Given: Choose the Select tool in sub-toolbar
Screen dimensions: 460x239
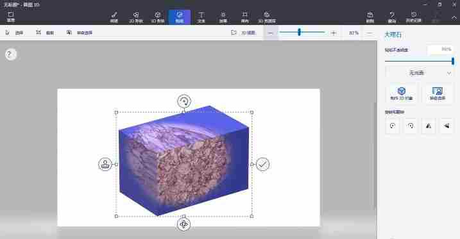Looking at the screenshot, I should [14, 33].
